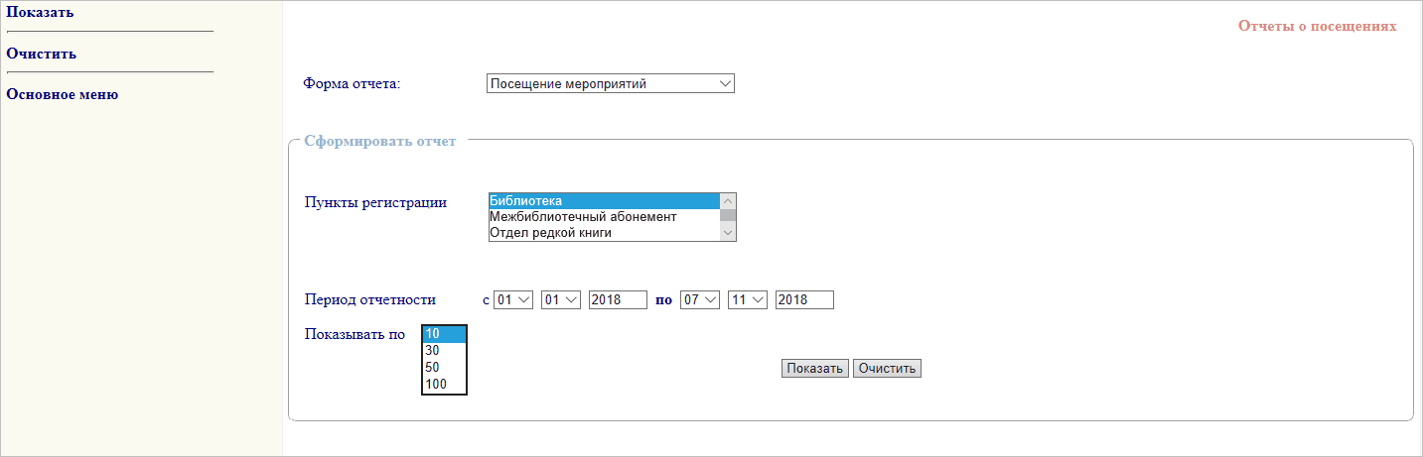Choose 50 records per page

[x=444, y=368]
